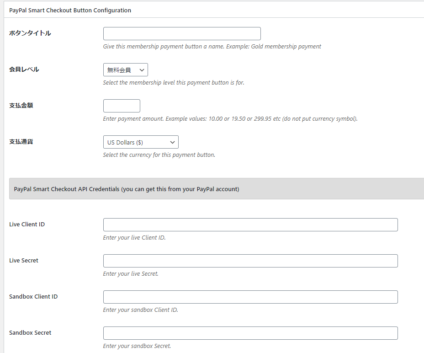Click the 'Enter your live Secret.' hint

131,274
